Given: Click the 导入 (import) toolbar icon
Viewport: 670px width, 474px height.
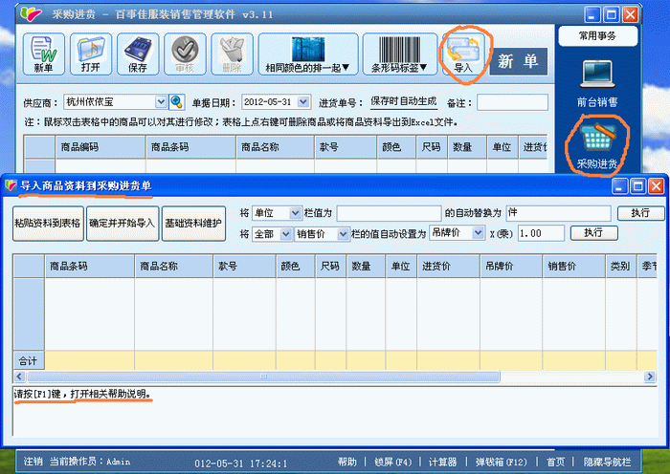Looking at the screenshot, I should click(464, 54).
